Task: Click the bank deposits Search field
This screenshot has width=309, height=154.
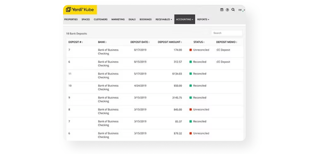Action: pos(227,33)
